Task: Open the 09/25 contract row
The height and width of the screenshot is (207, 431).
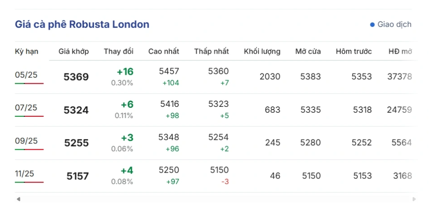Action: click(x=26, y=140)
